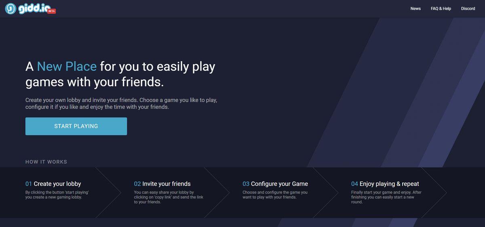
Task: Click the chevron arrow after Invite your friends
Action: [x=217, y=193]
